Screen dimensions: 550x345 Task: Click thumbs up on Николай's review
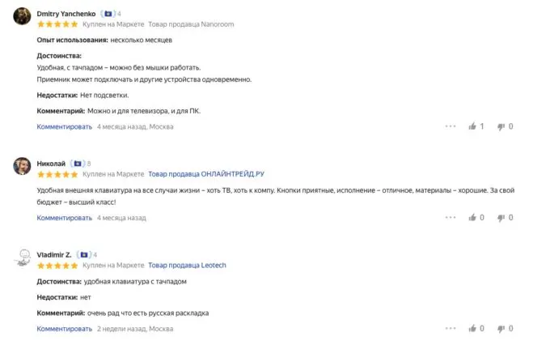click(x=472, y=218)
